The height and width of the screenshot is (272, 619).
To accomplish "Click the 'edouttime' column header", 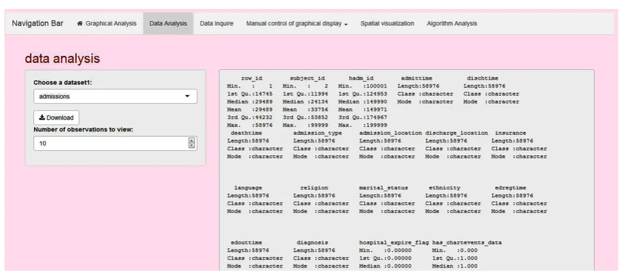I will tap(246, 242).
